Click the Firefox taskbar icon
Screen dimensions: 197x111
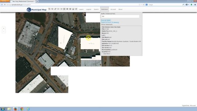point(15,109)
